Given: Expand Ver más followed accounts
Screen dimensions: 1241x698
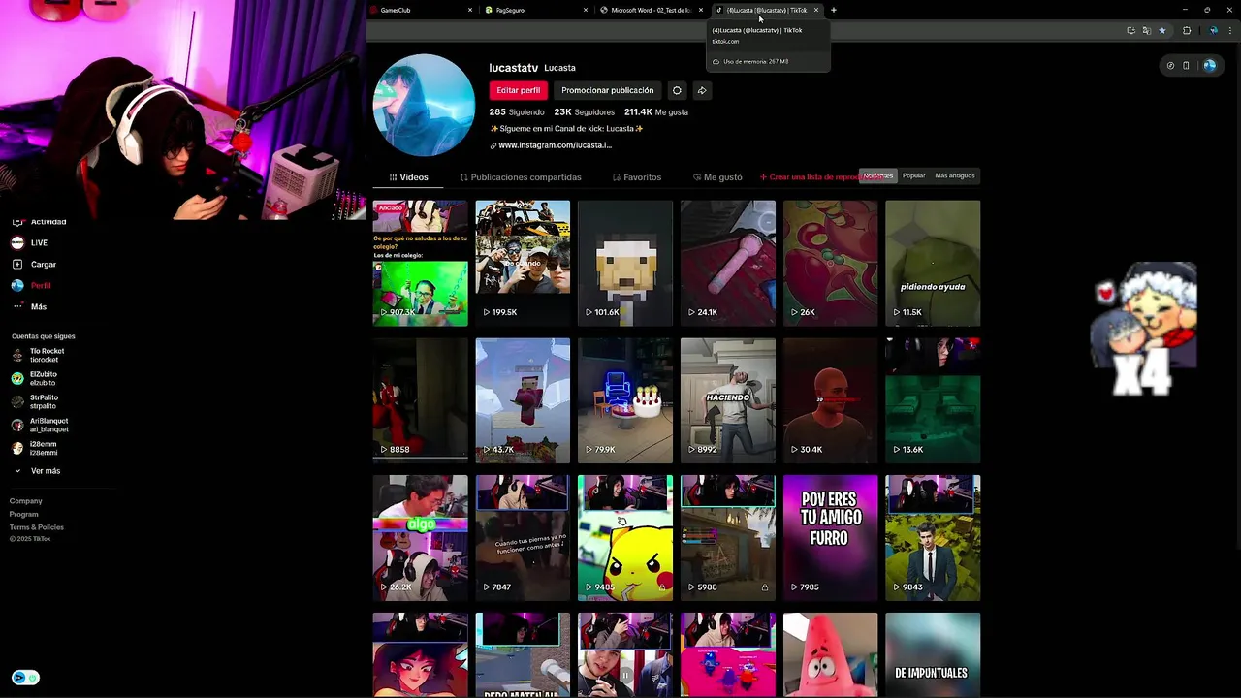Looking at the screenshot, I should (x=37, y=471).
